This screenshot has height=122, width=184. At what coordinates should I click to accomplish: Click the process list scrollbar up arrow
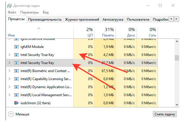coord(177,42)
